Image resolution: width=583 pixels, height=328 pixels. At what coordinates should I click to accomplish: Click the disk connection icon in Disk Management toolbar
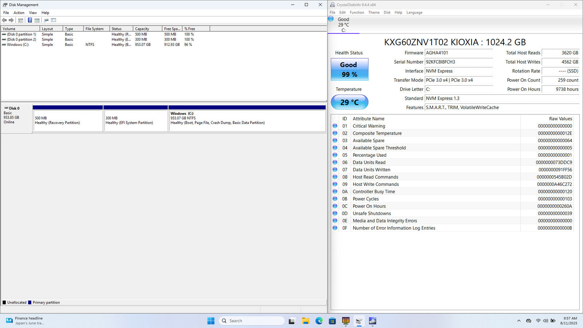[x=46, y=20]
